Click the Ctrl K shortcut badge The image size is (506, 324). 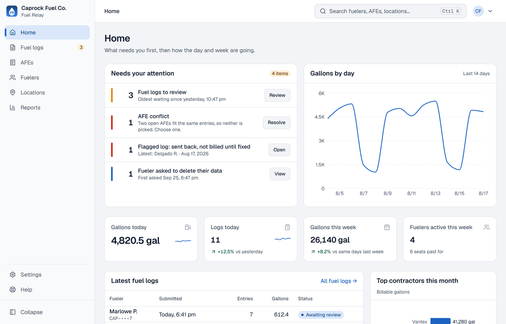[x=451, y=11]
